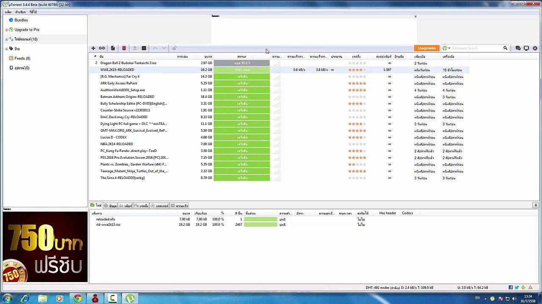Click the Create New Torrent document icon

[x=113, y=48]
